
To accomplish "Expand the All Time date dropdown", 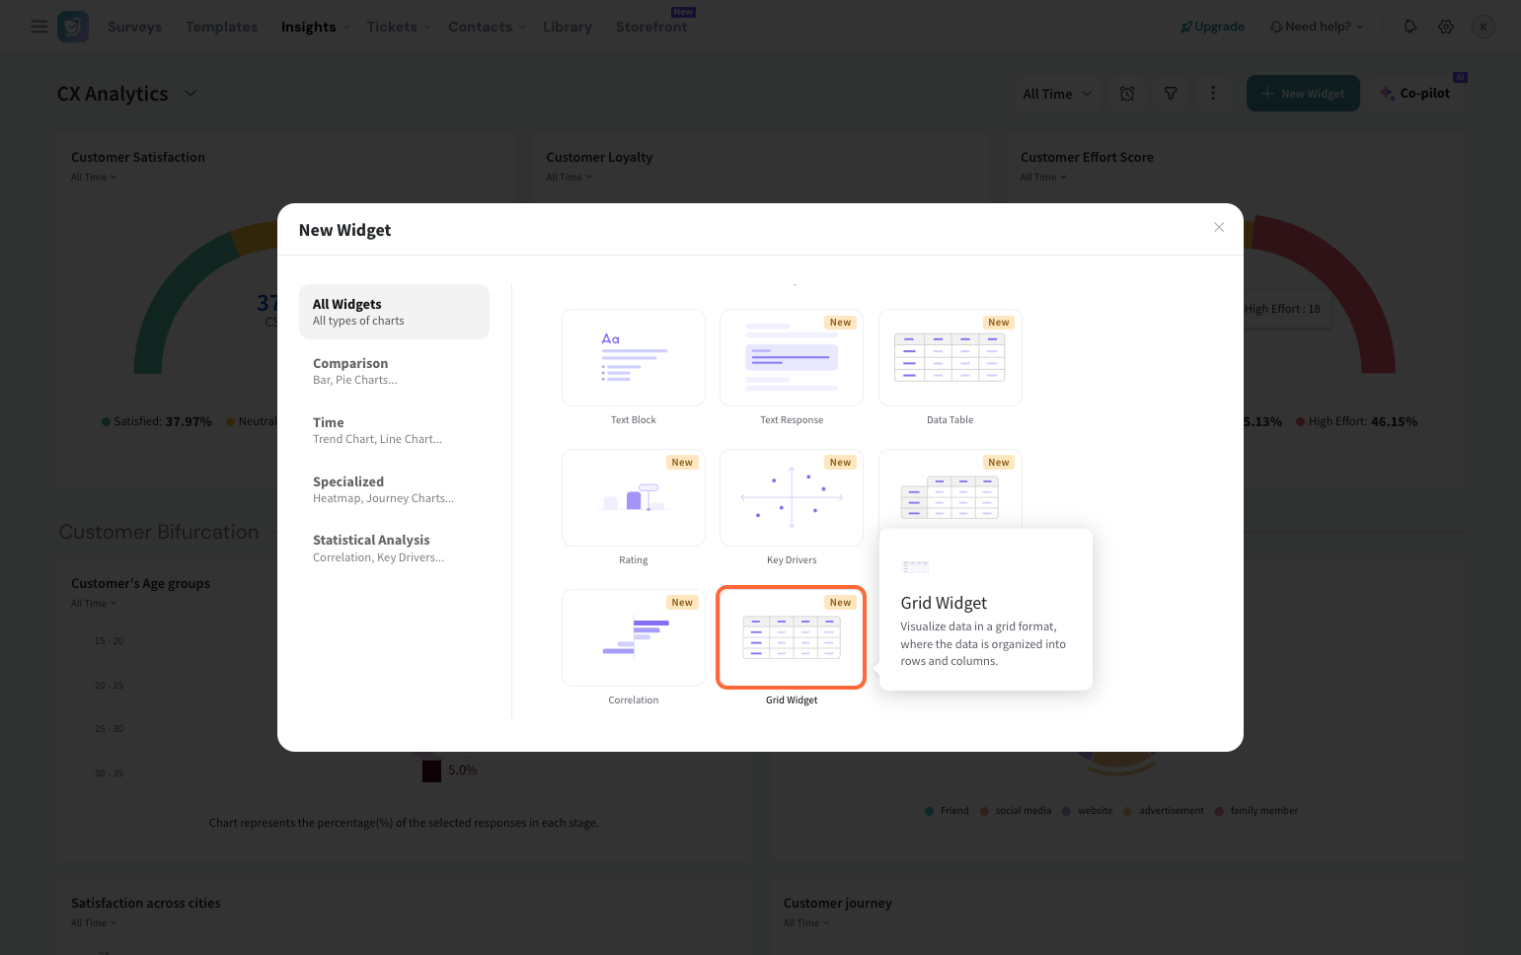I will coord(1057,94).
